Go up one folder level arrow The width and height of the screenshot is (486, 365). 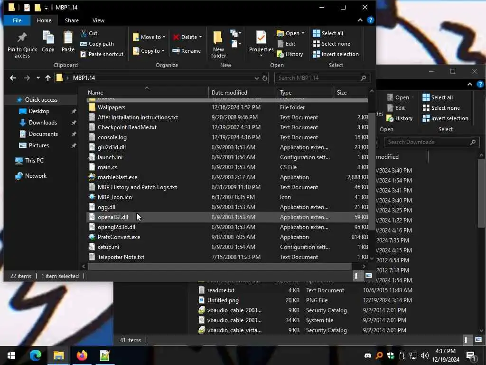48,78
